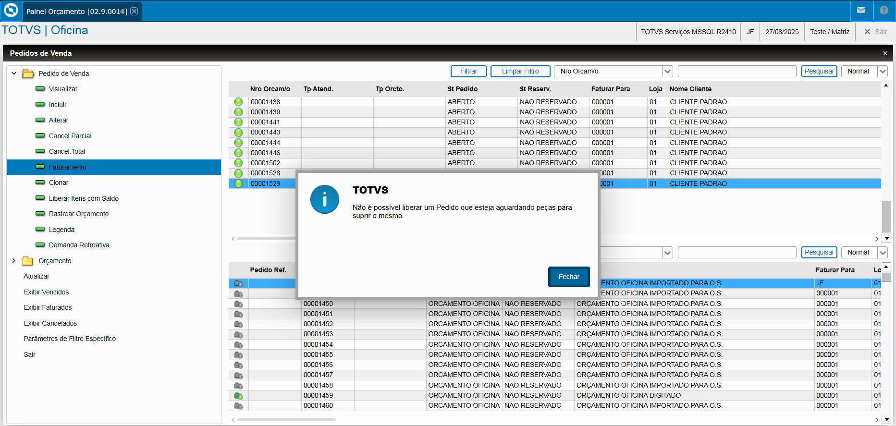Open the mail envelope notifications icon
This screenshot has height=426, width=896.
click(x=861, y=10)
